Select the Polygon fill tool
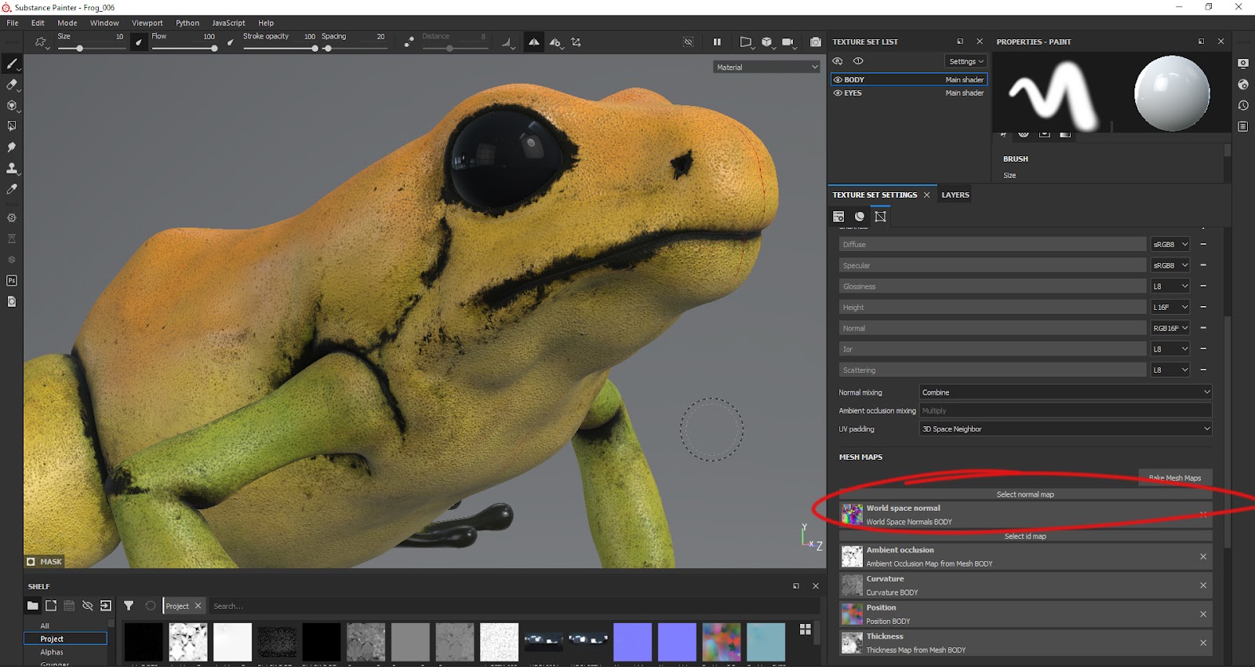Viewport: 1255px width, 667px height. 12,126
